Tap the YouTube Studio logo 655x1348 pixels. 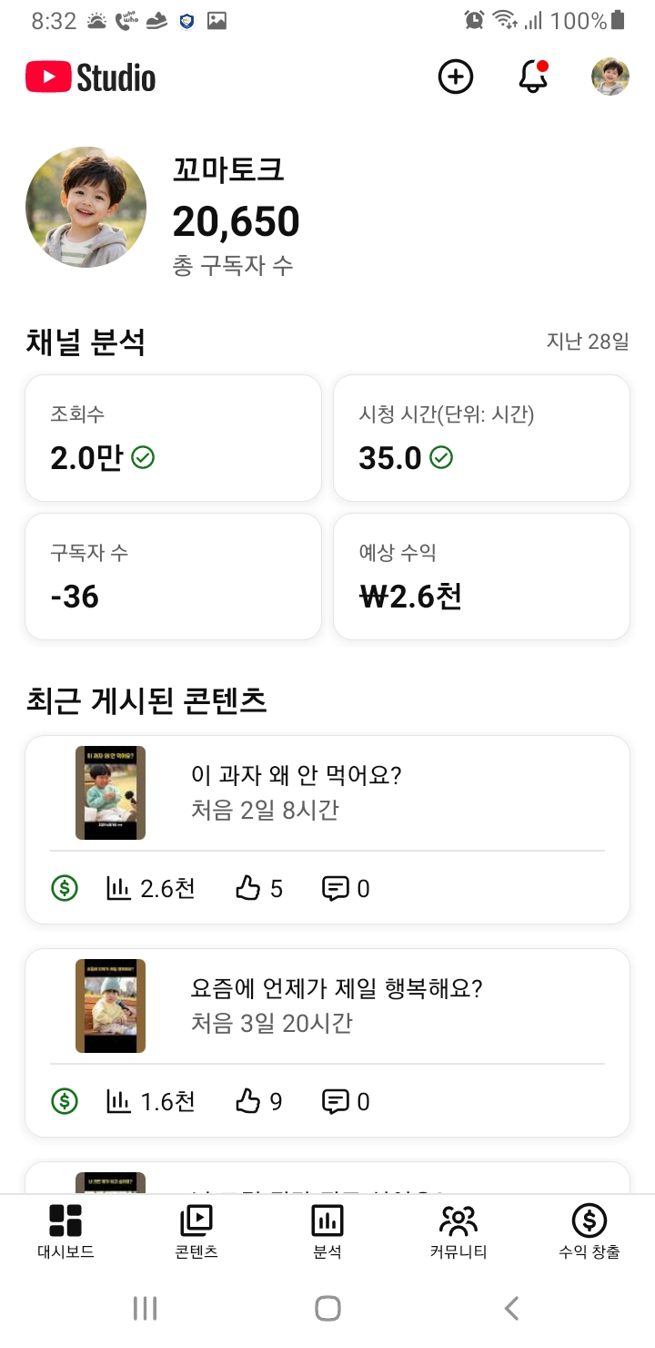tap(91, 77)
